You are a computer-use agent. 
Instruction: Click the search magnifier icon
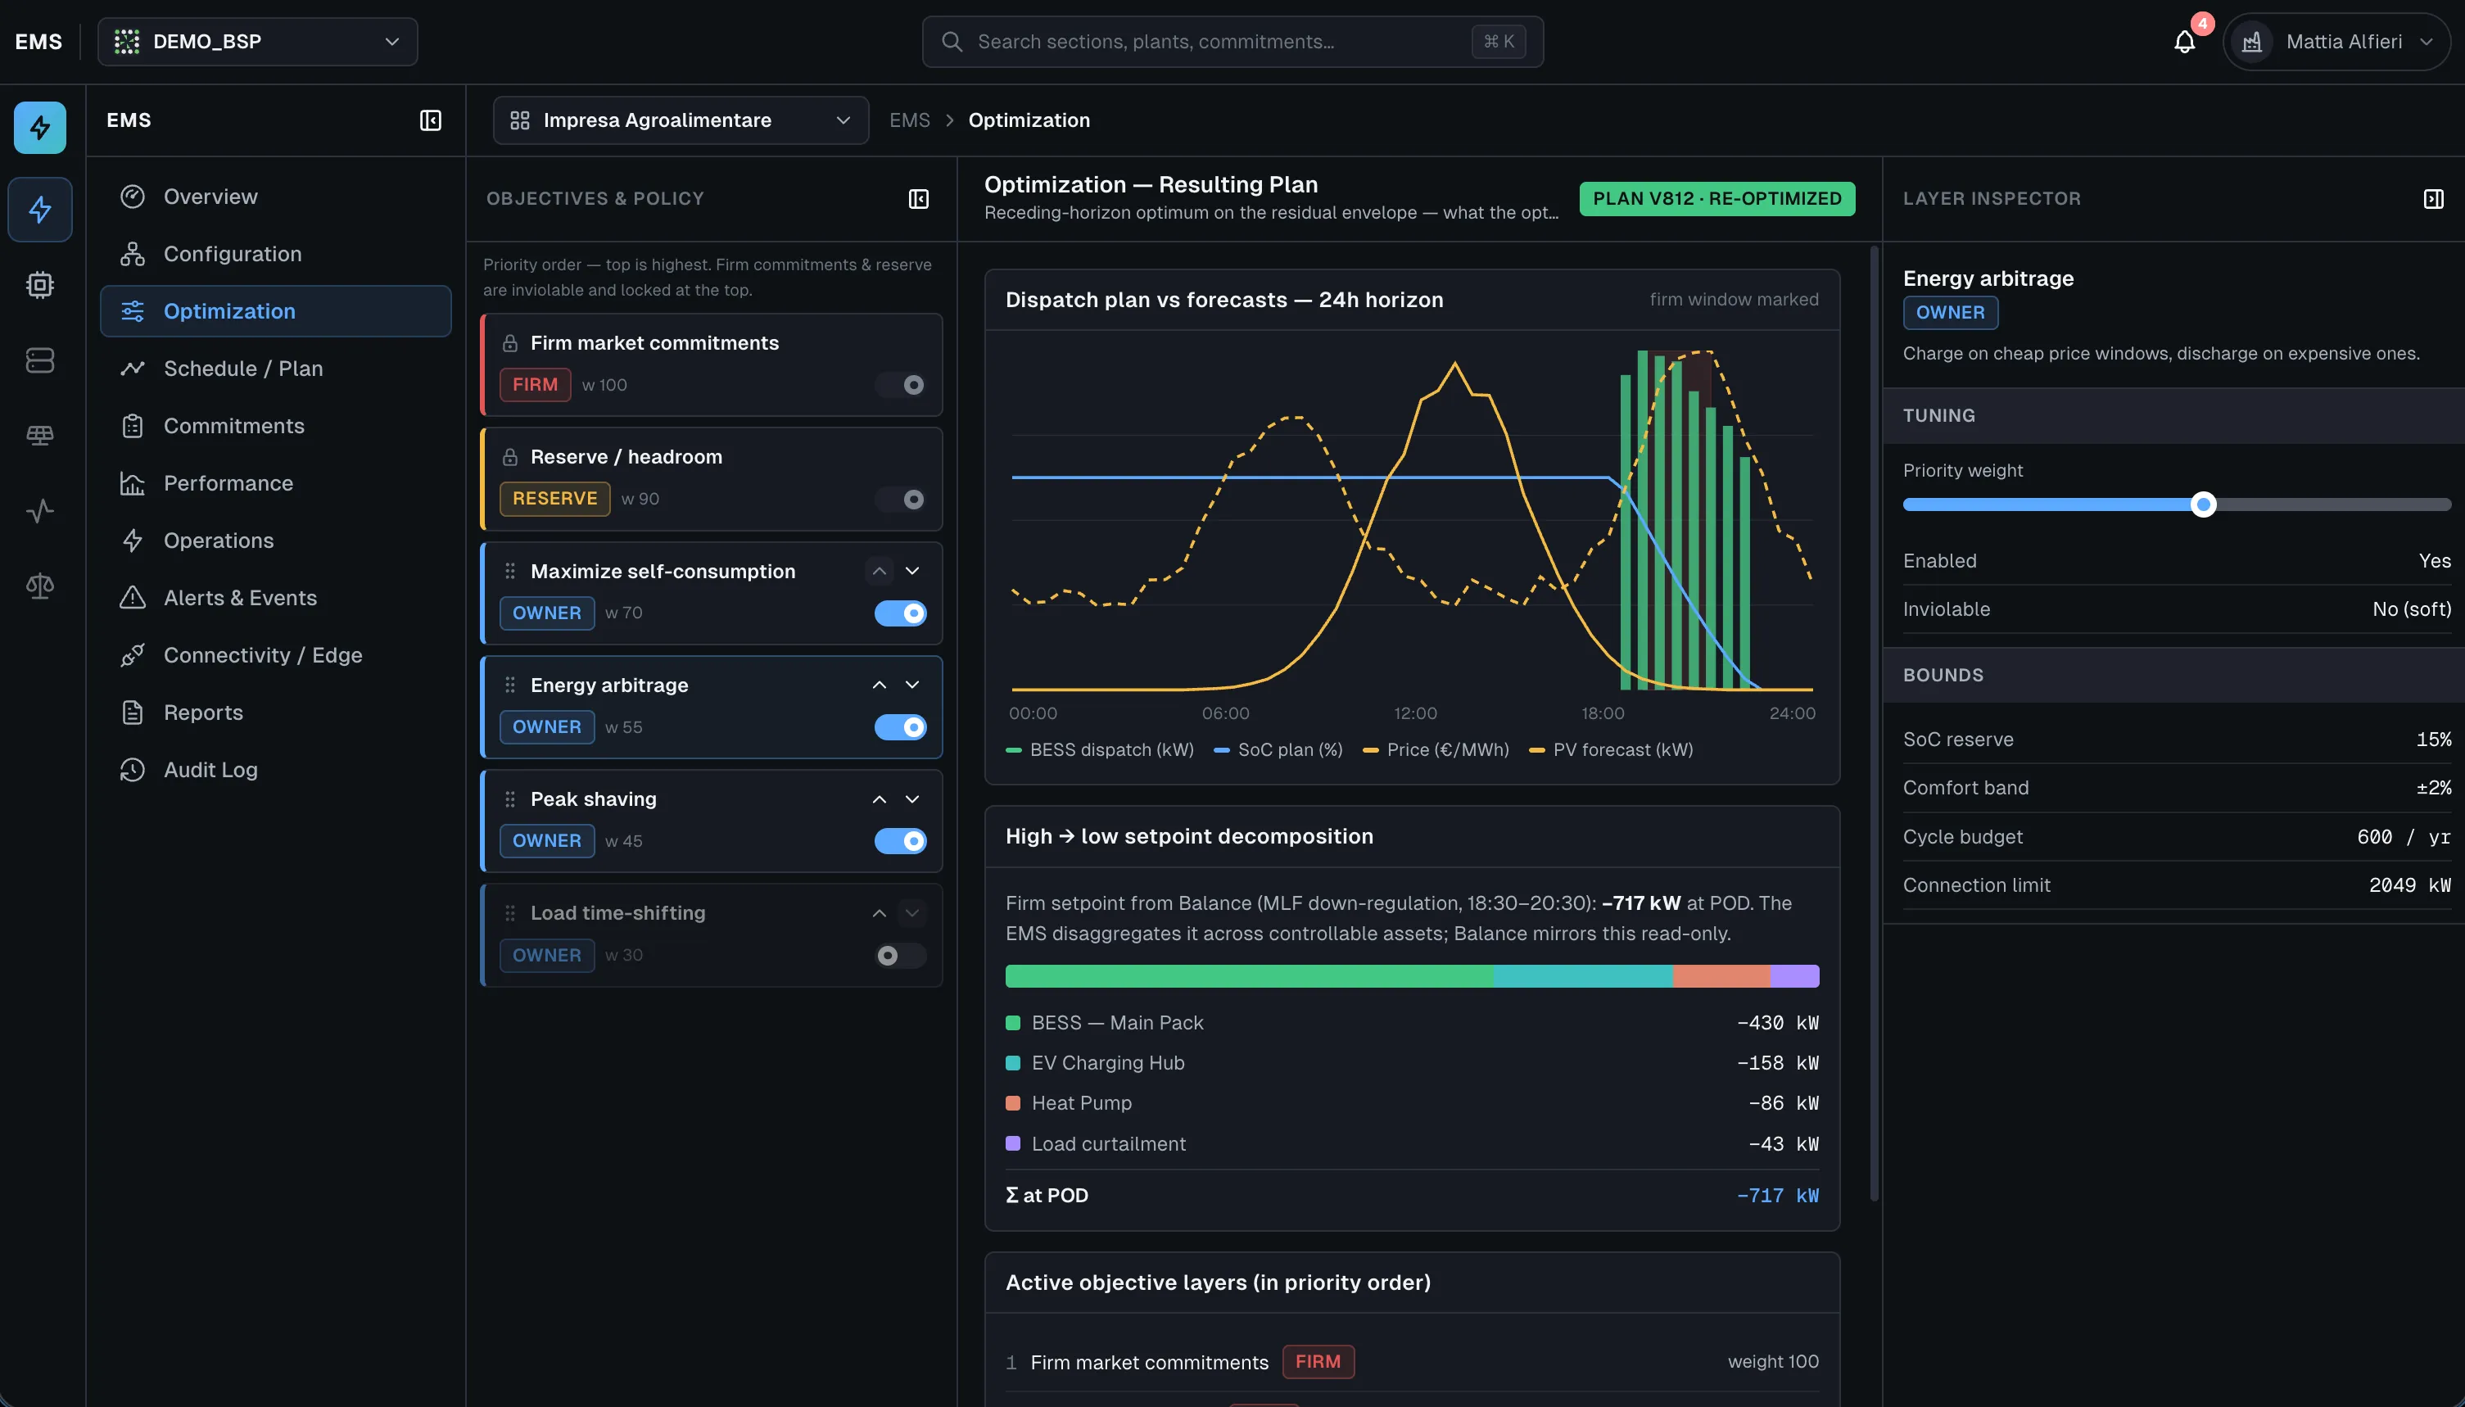pyautogui.click(x=952, y=42)
